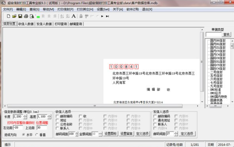Open the 查询[S] menu
Viewport: 234px width, 147px height.
pyautogui.click(x=34, y=9)
